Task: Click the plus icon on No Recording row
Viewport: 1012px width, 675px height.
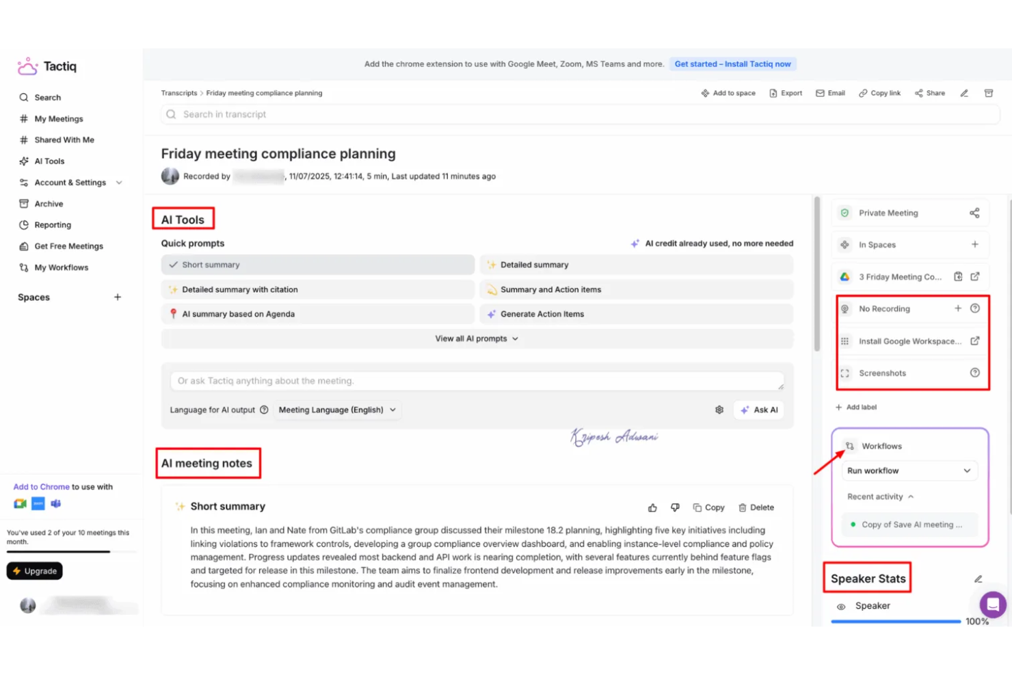Action: [x=958, y=308]
